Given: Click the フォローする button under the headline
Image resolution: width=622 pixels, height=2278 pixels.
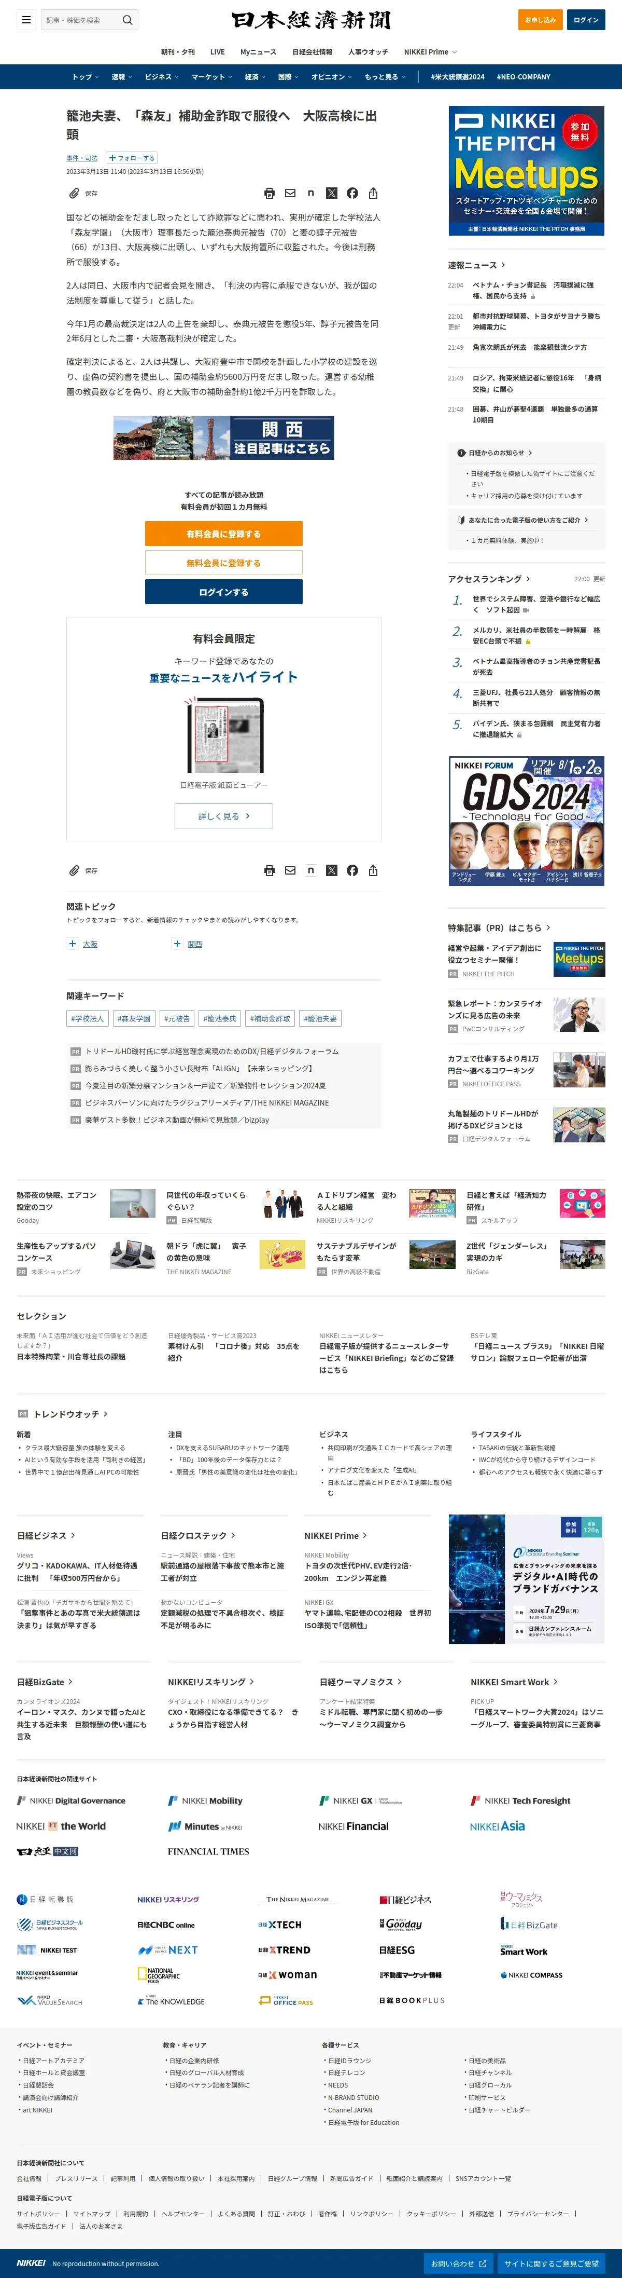Looking at the screenshot, I should pyautogui.click(x=132, y=157).
